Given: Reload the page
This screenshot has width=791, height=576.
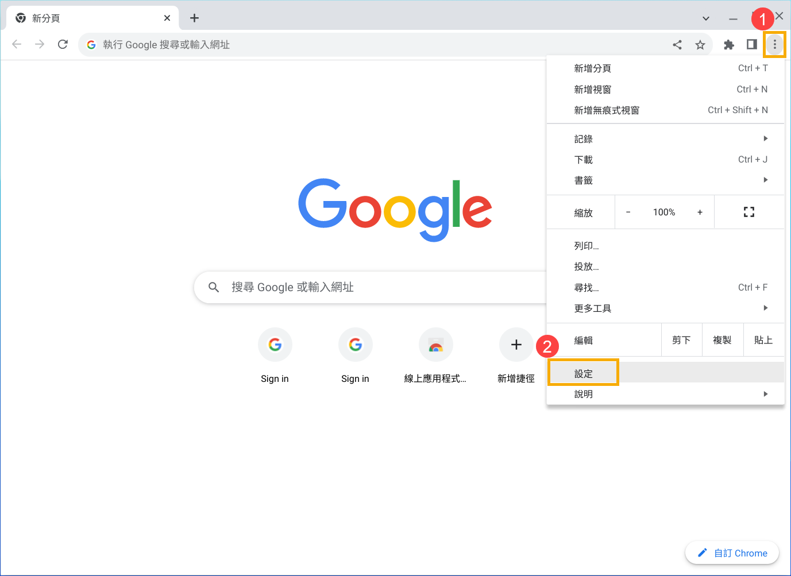Looking at the screenshot, I should tap(63, 44).
